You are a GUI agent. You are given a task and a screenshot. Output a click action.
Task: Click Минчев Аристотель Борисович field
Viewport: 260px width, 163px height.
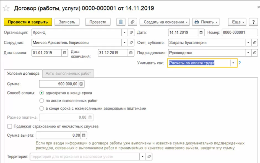[77, 43]
